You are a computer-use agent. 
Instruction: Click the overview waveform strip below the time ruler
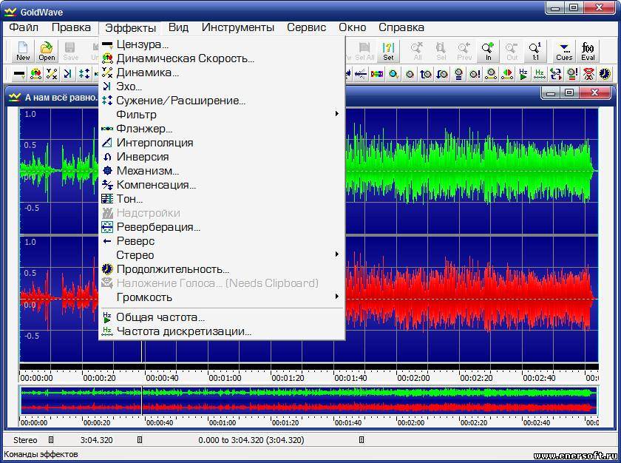coord(309,400)
